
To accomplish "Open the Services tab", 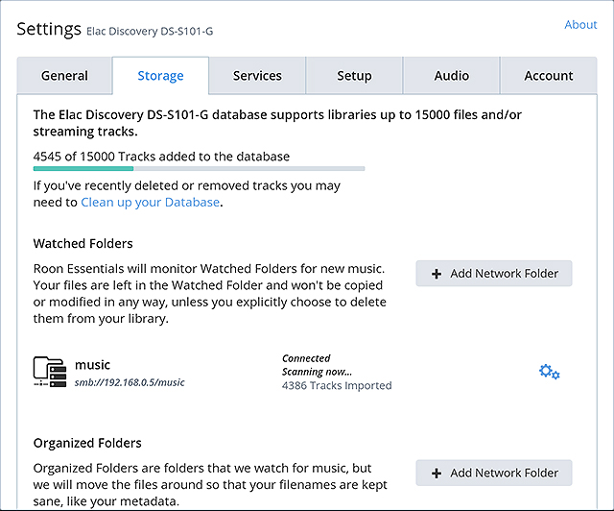I will click(257, 76).
